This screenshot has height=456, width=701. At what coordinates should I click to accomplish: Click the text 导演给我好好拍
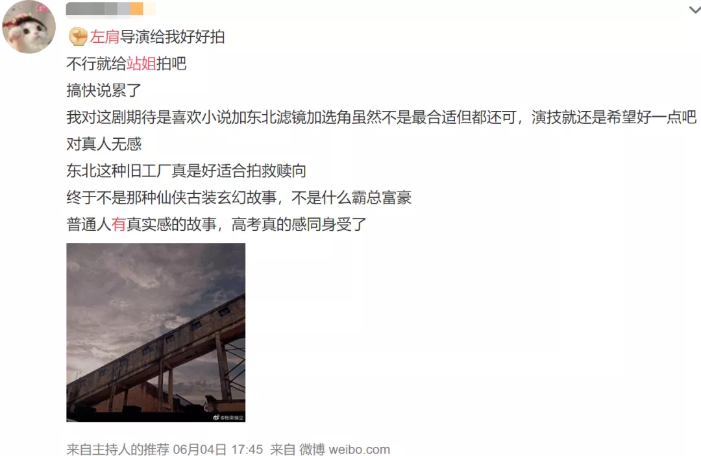tap(172, 36)
